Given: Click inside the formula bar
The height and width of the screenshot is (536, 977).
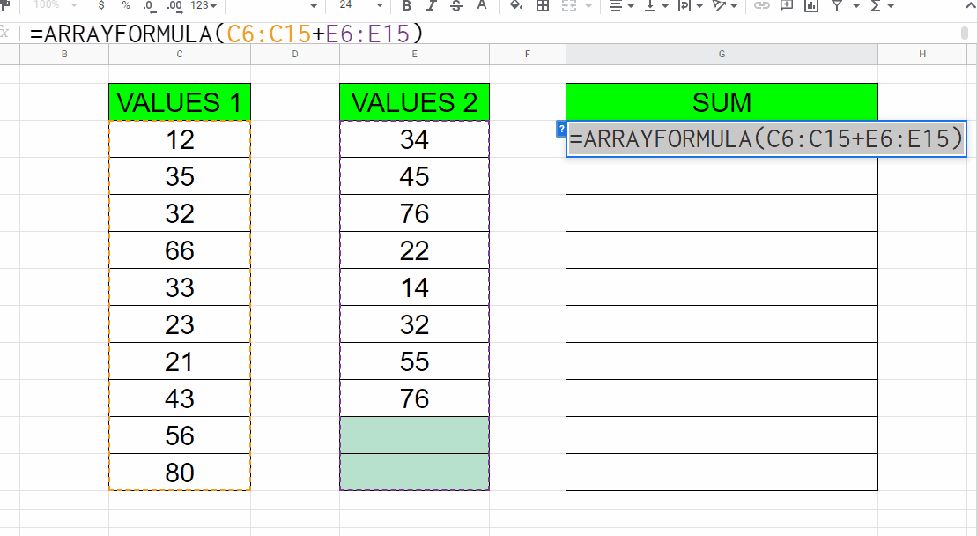Looking at the screenshot, I should coord(492,33).
